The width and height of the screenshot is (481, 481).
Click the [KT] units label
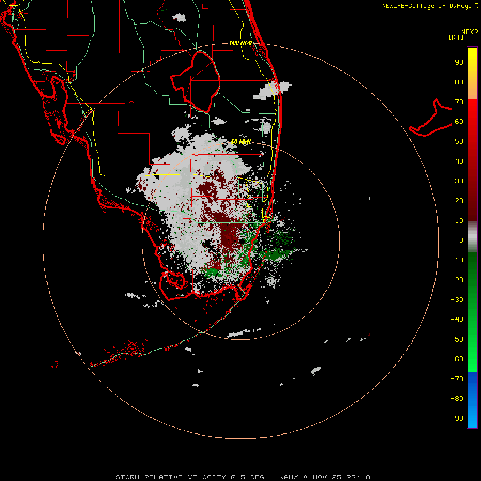tap(456, 37)
